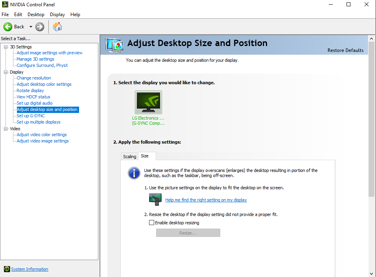
Task: Click the vertical scrollbar down arrow
Action: click(x=371, y=273)
